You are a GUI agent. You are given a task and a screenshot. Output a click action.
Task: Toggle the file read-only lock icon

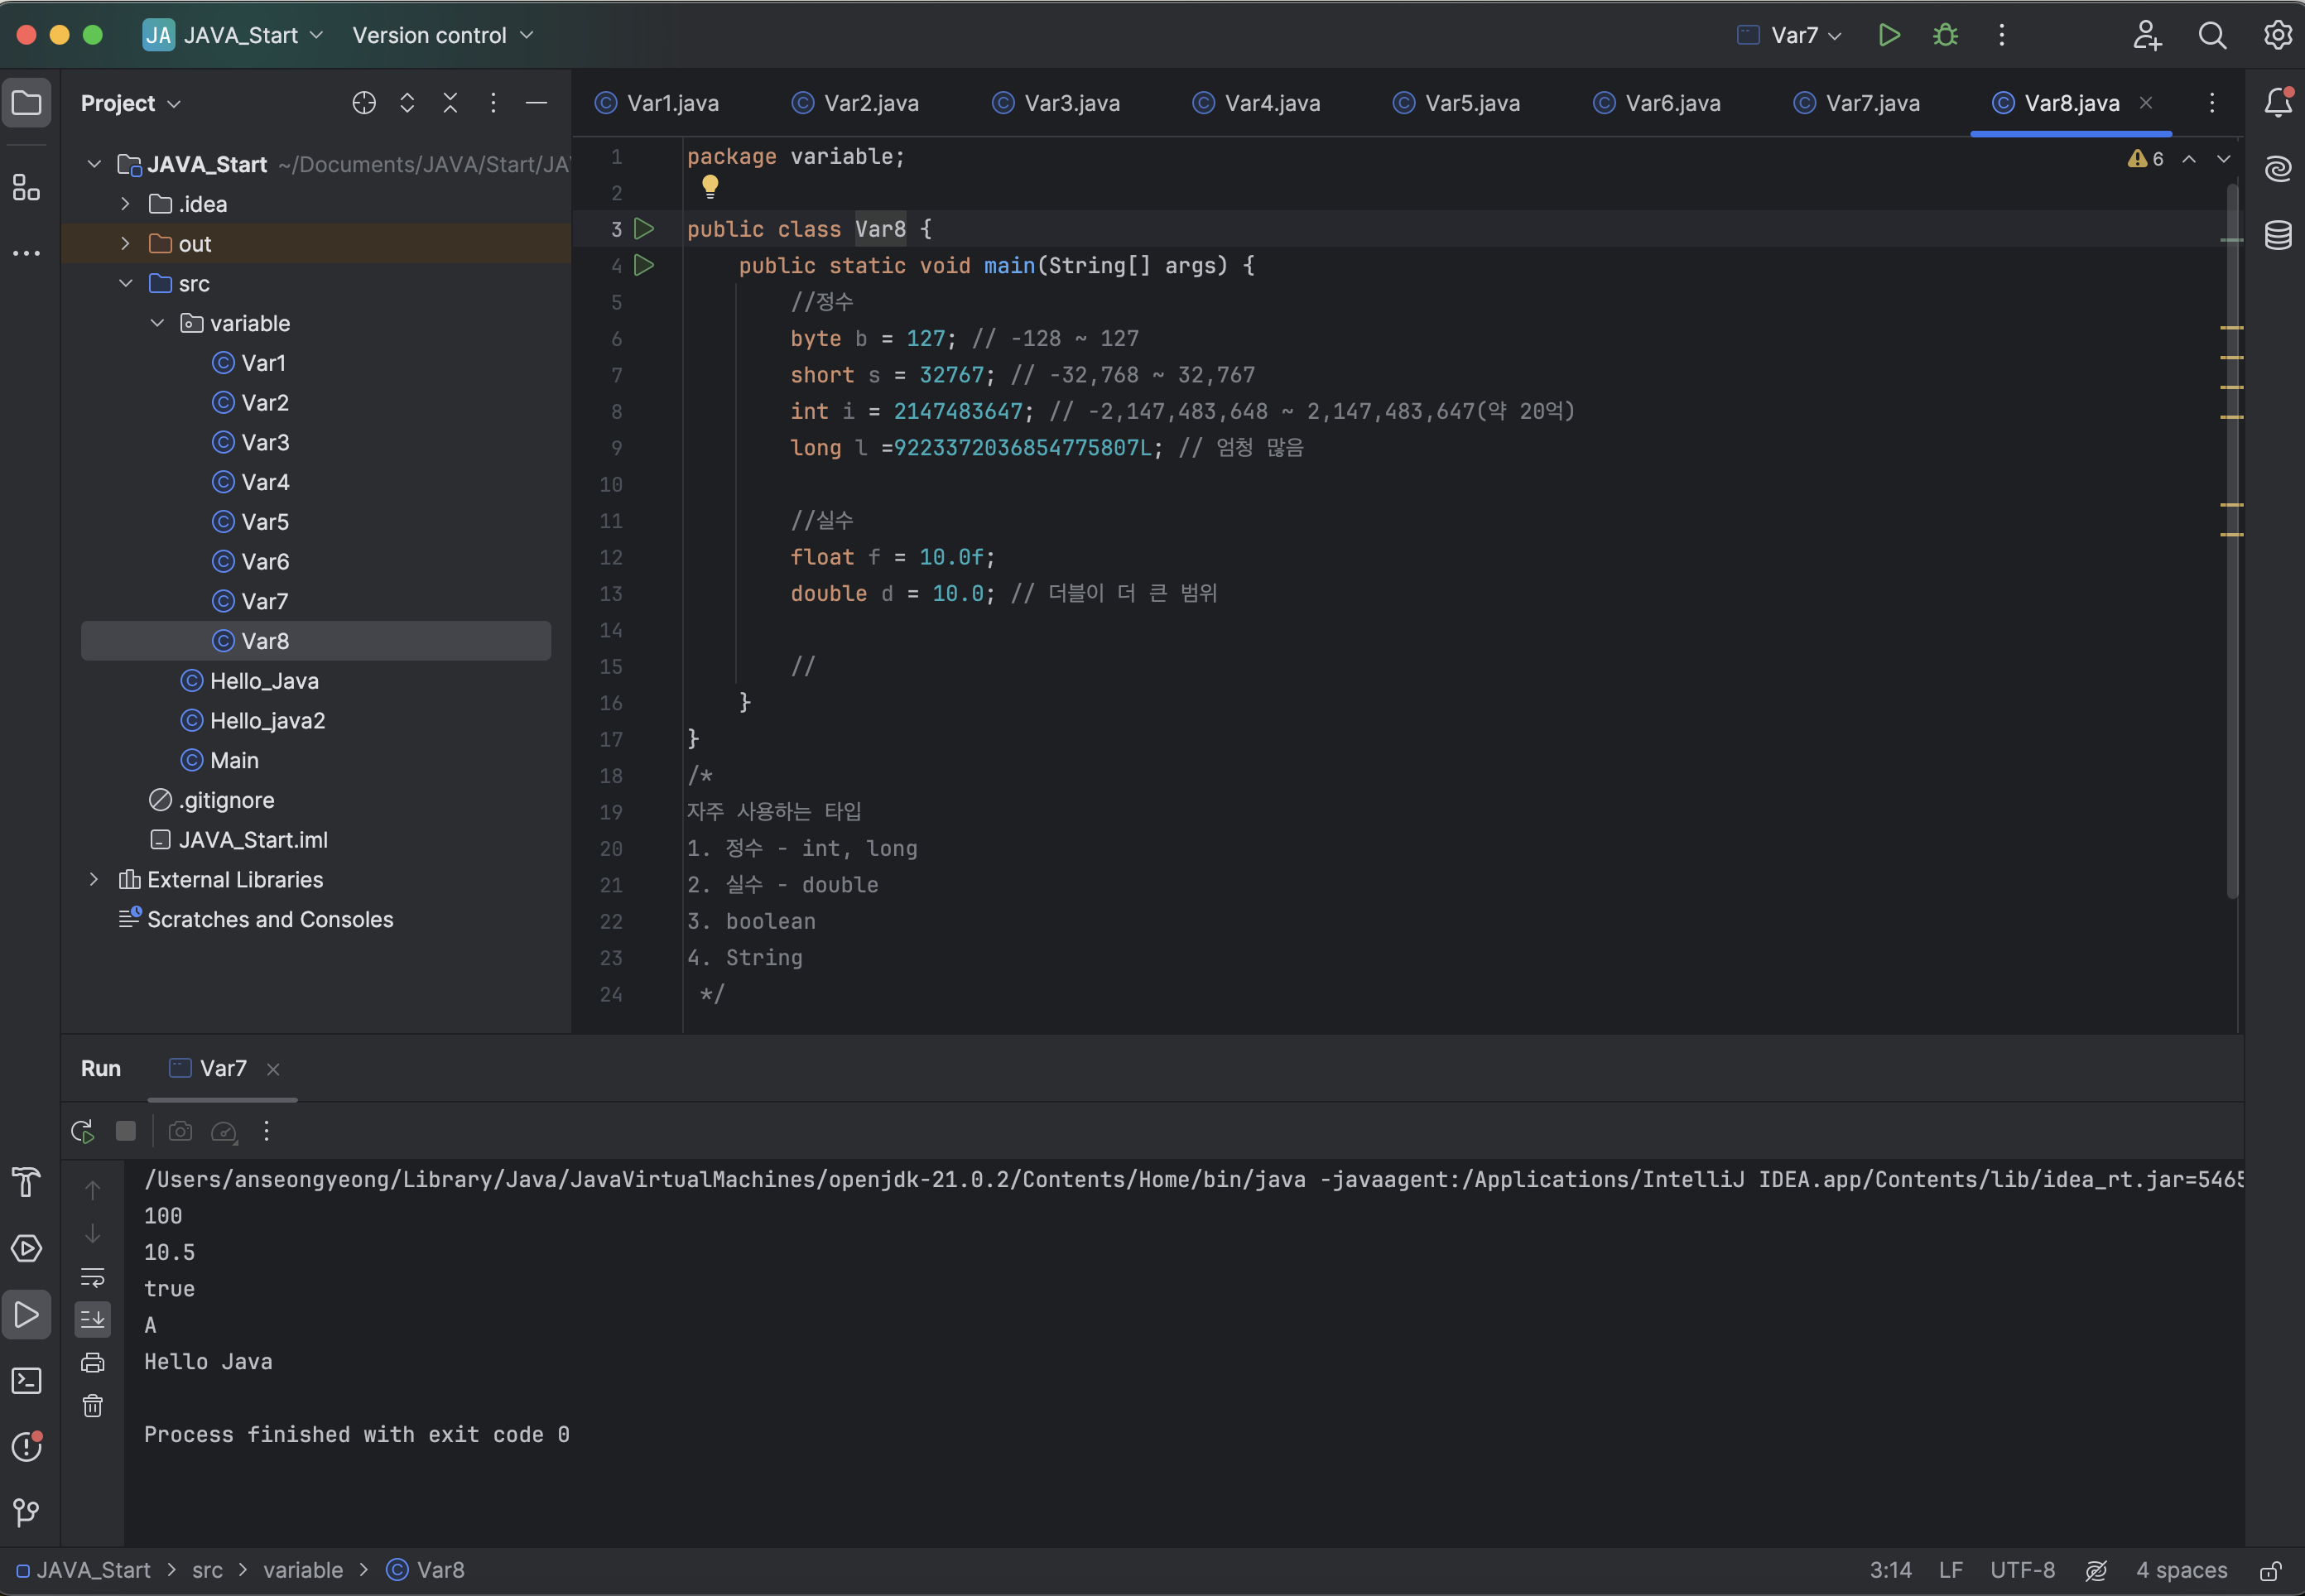[x=2270, y=1570]
